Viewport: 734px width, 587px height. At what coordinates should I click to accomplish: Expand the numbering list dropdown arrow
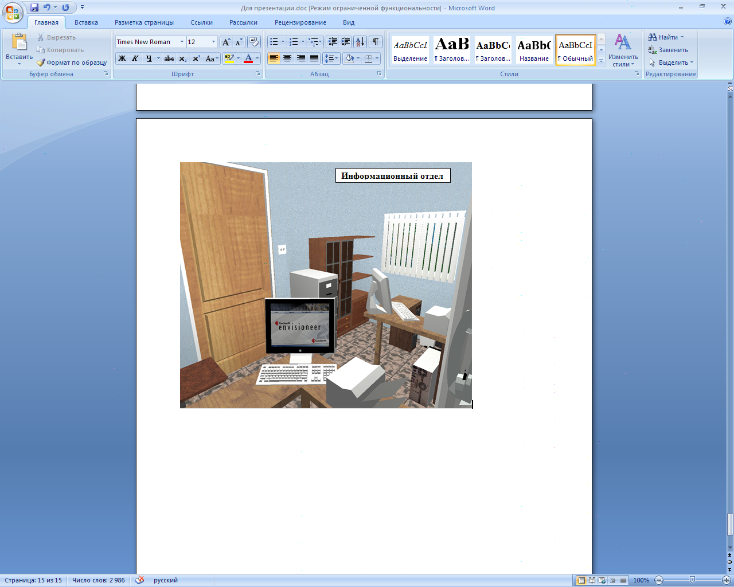tap(303, 42)
